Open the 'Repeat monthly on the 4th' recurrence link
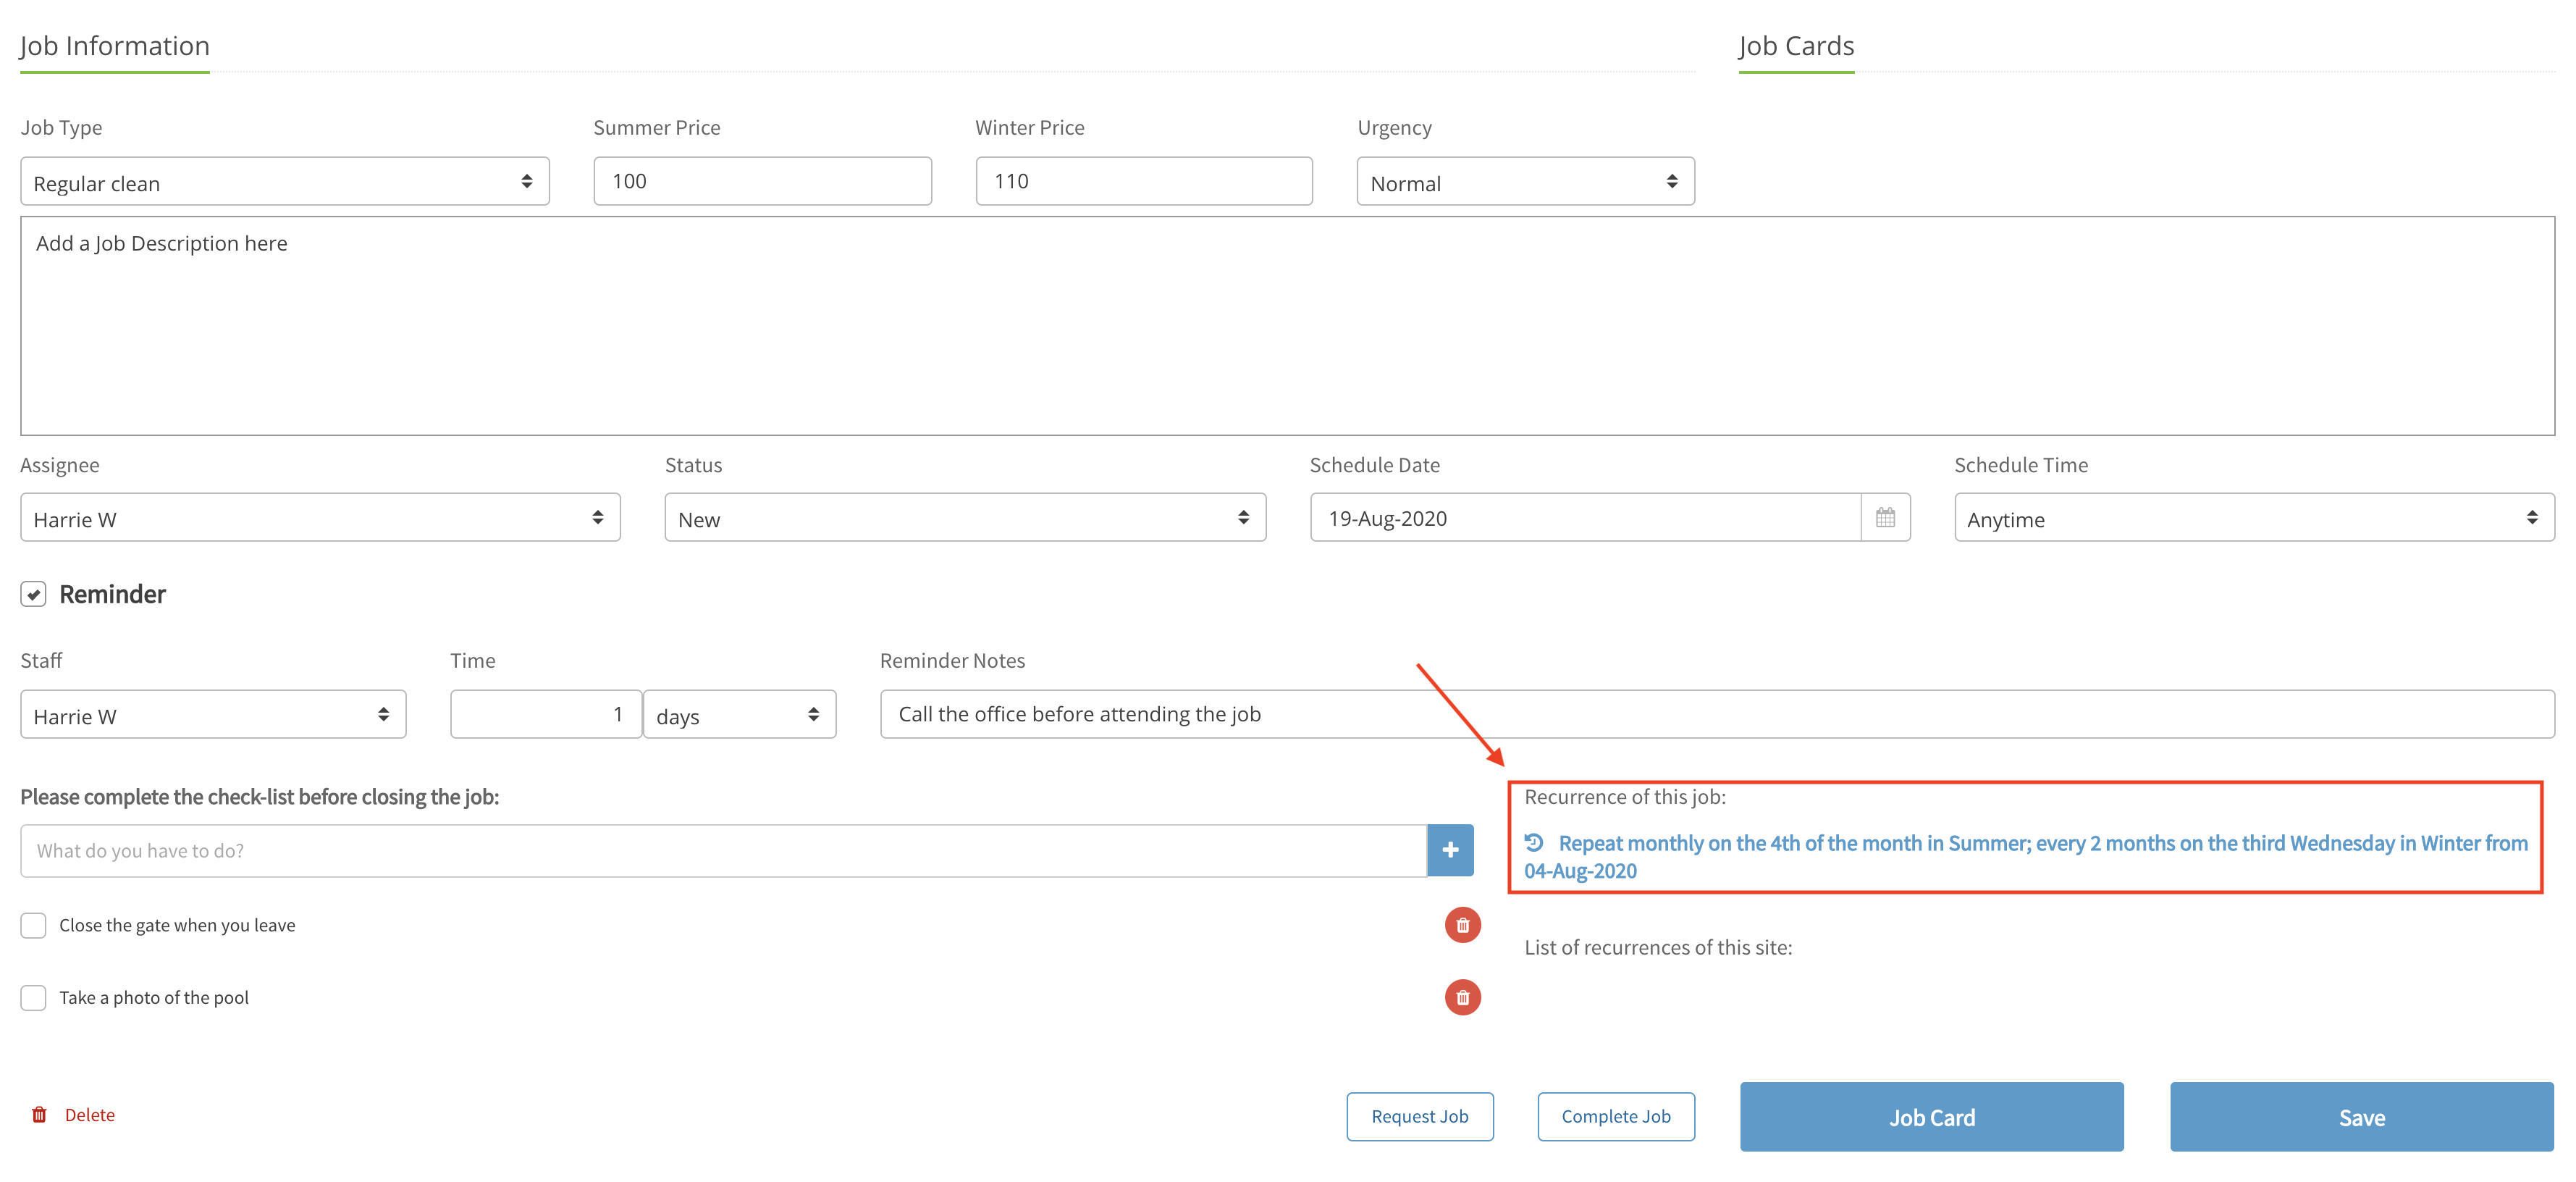The width and height of the screenshot is (2576, 1182). click(2026, 856)
